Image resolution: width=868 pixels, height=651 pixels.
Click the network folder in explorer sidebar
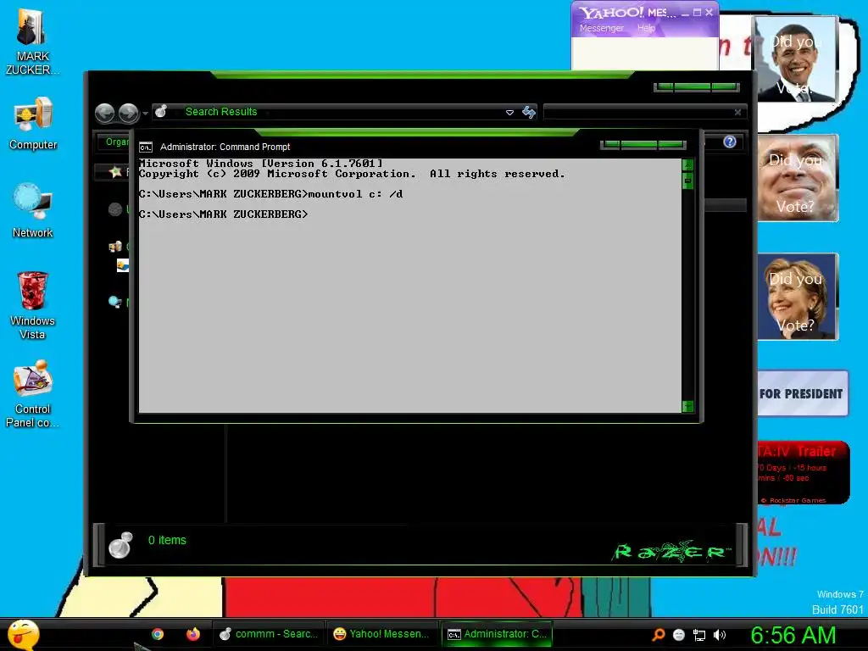115,302
